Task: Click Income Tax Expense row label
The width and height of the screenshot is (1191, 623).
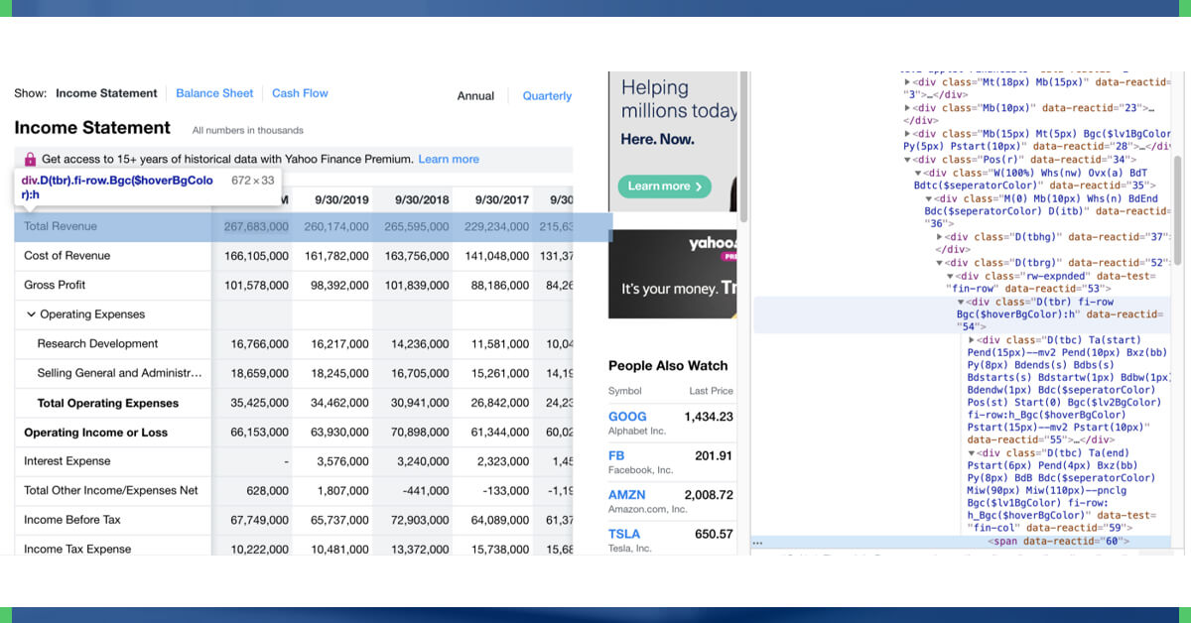Action: point(77,549)
